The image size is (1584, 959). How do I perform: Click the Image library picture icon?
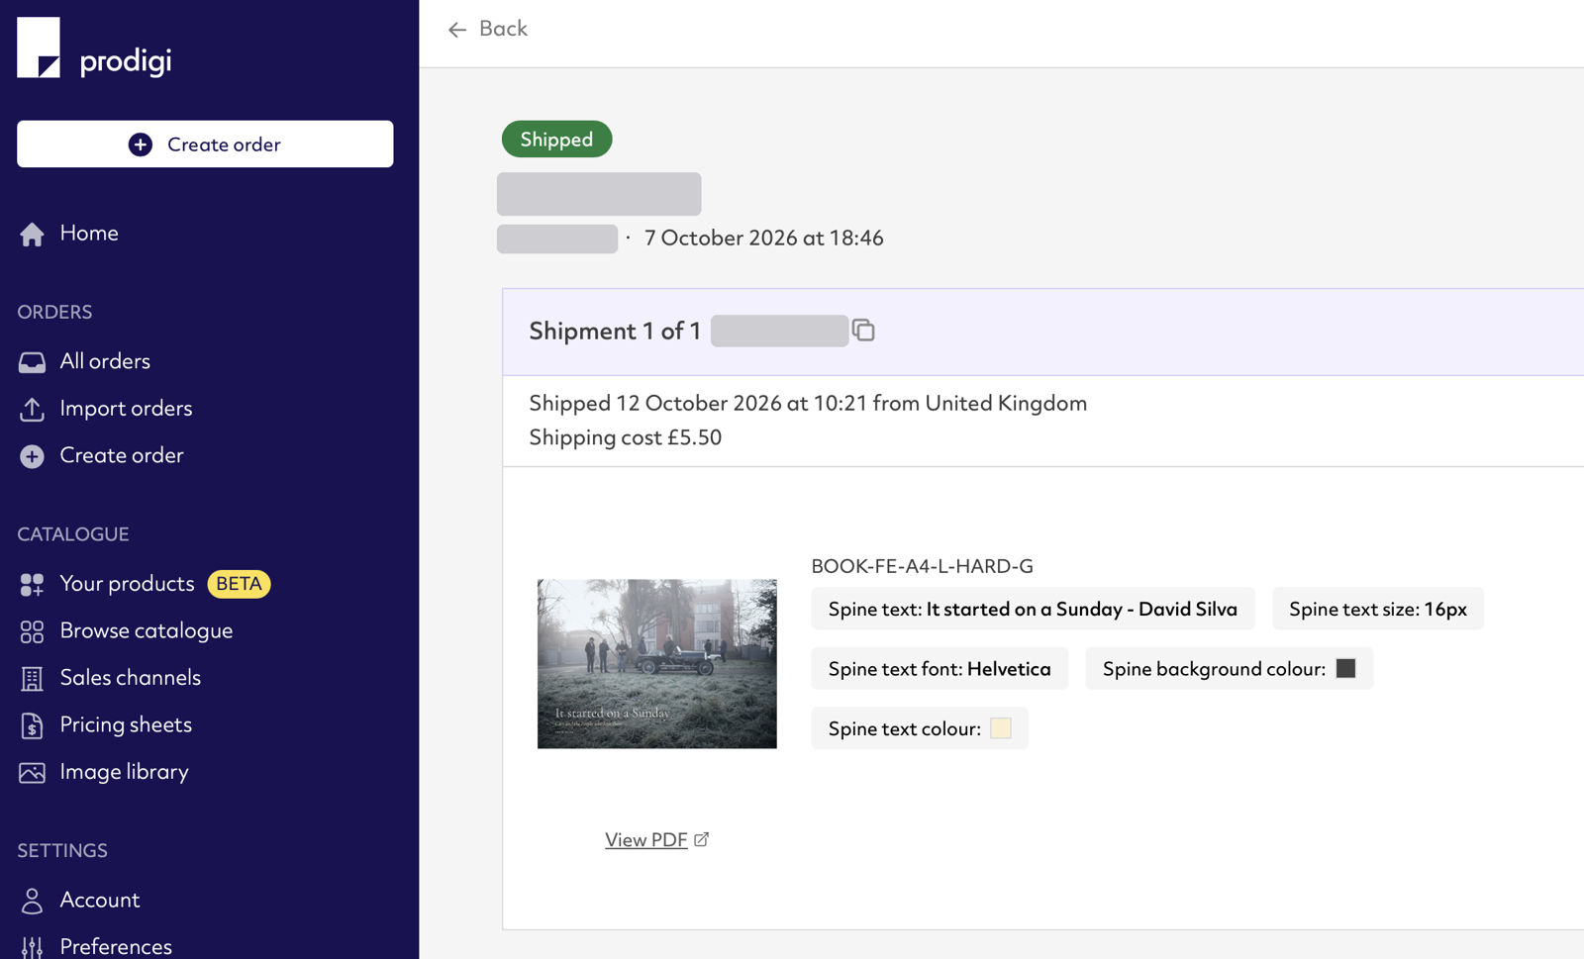(32, 773)
